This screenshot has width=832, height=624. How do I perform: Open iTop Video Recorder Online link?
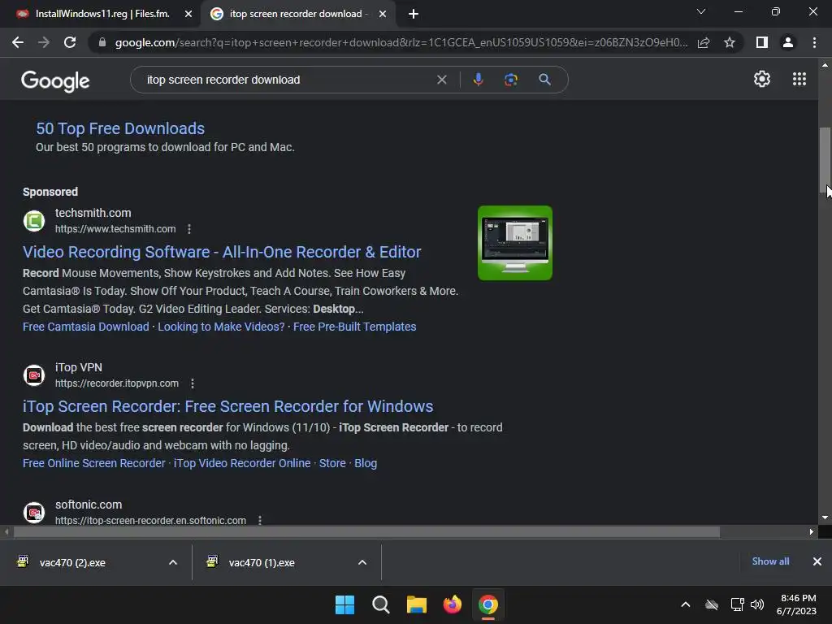[242, 463]
